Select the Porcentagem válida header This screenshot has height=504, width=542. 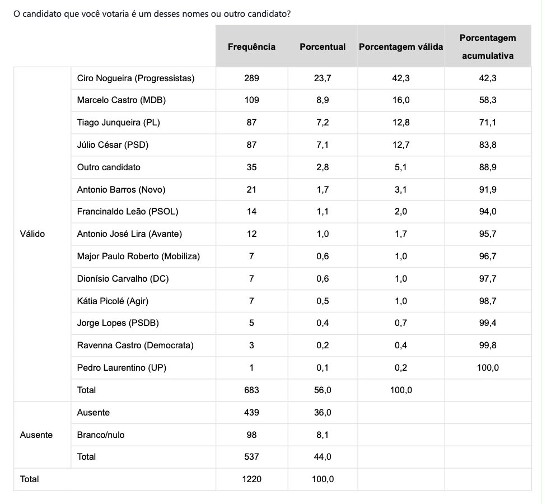(401, 46)
